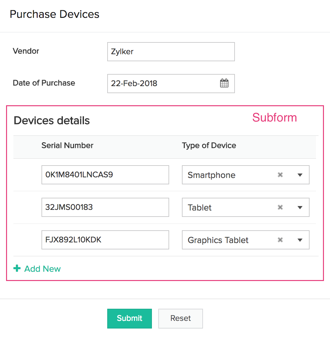330x340 pixels.
Task: Edit serial number FJX892L10KDK
Action: click(x=105, y=240)
